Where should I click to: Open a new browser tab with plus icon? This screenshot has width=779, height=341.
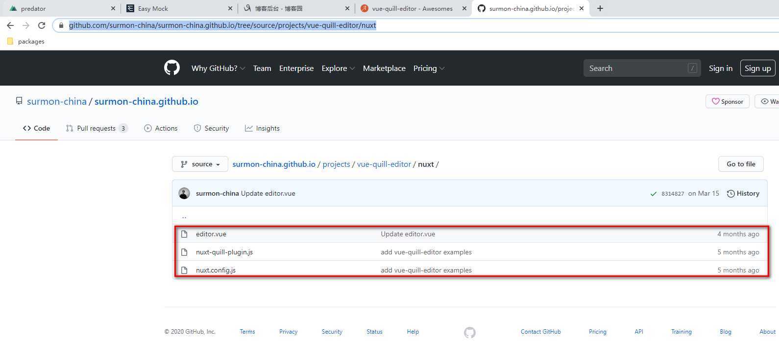[600, 8]
